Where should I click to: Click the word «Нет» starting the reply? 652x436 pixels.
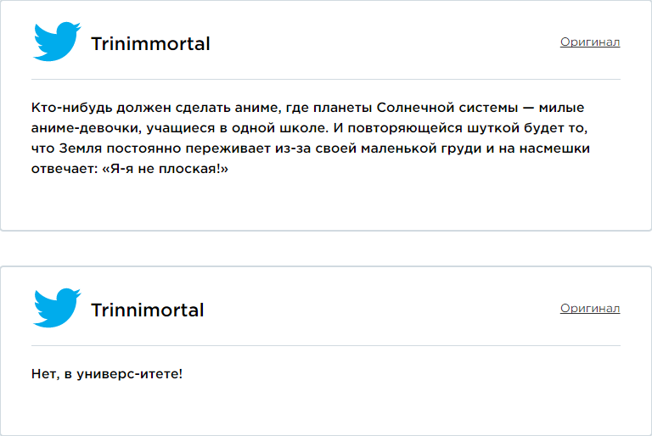pos(42,374)
